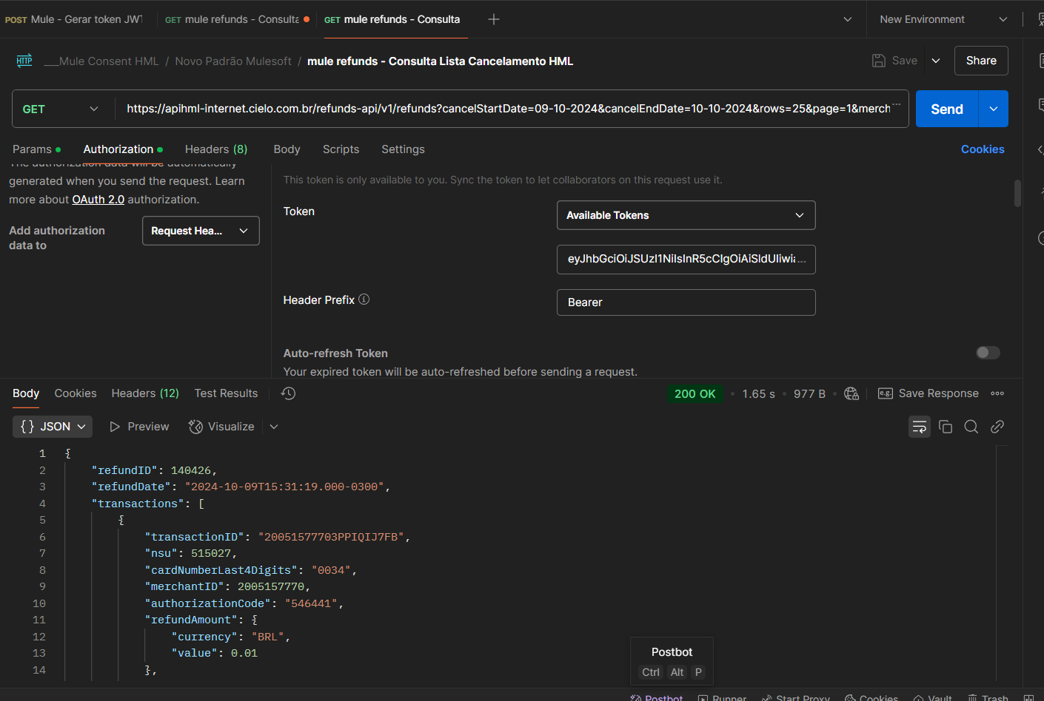
Task: Open the New Environment selector
Action: 943,19
